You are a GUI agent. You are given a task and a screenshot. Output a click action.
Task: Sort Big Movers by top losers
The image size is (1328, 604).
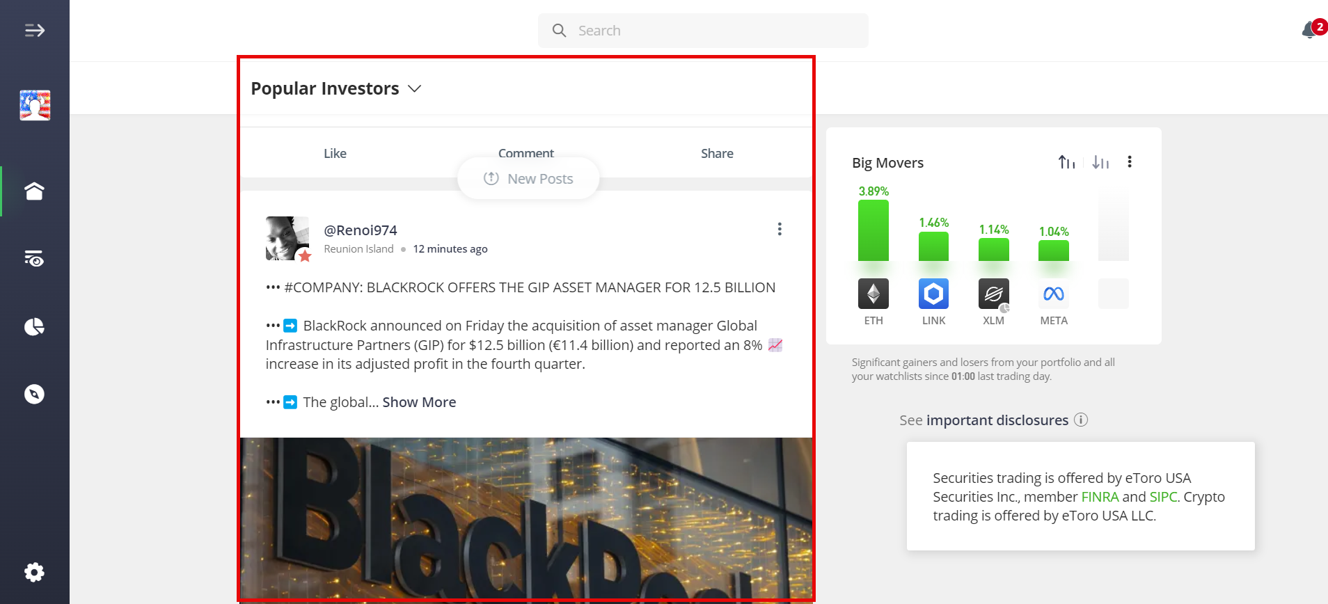point(1100,162)
